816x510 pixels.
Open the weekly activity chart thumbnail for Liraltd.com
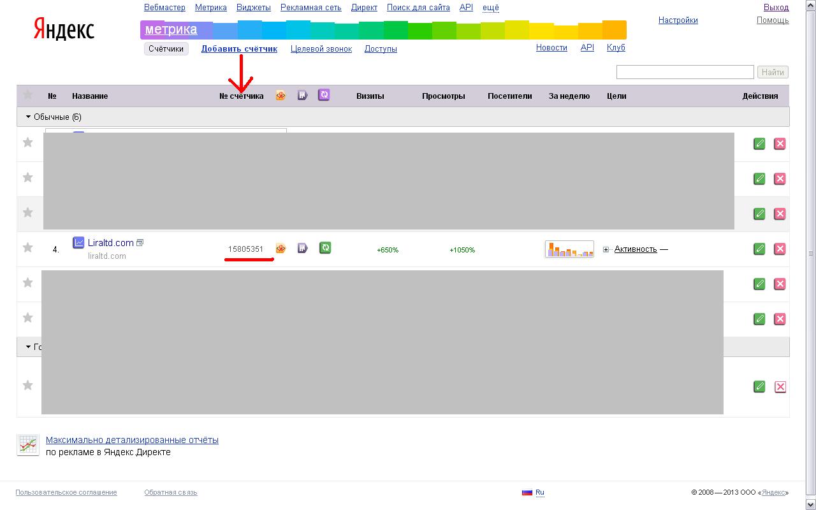click(569, 249)
